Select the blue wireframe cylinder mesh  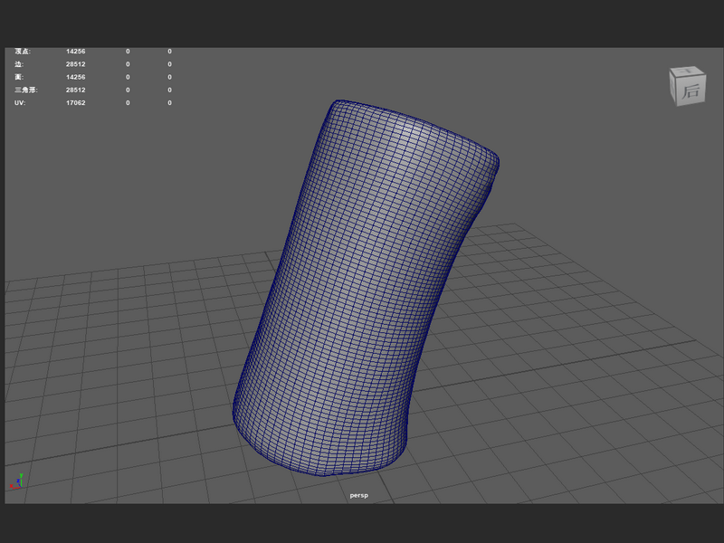pyautogui.click(x=365, y=286)
